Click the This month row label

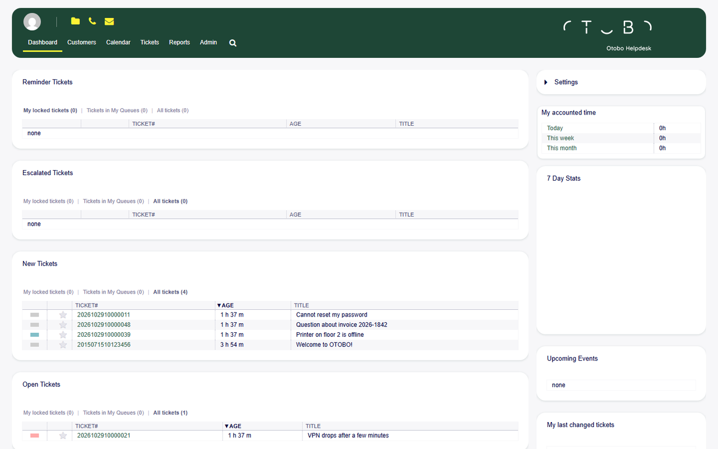(562, 148)
